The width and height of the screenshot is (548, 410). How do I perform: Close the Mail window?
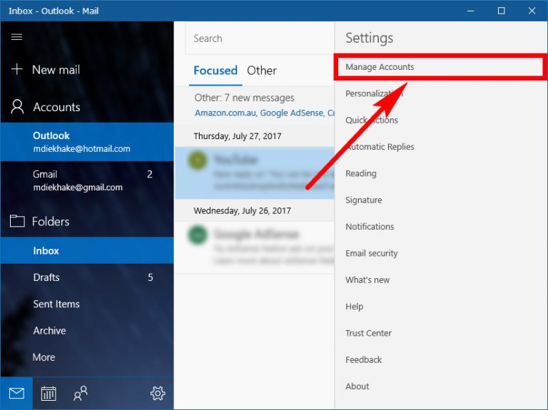coord(532,11)
